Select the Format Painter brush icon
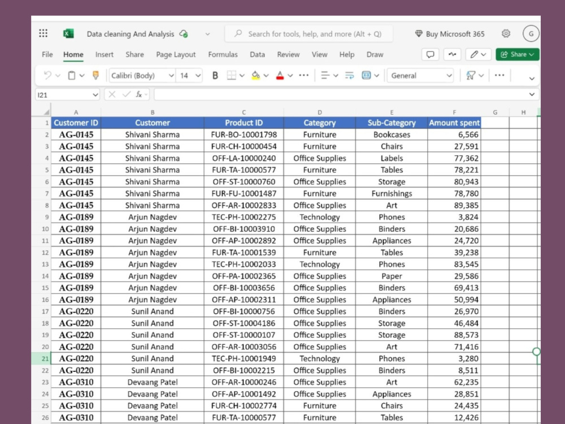The image size is (565, 424). tap(95, 75)
